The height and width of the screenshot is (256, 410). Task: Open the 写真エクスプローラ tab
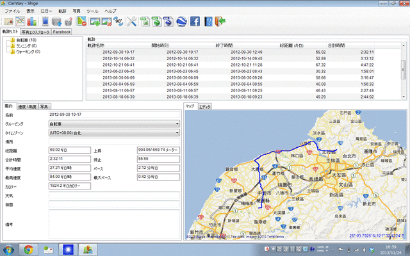click(35, 31)
